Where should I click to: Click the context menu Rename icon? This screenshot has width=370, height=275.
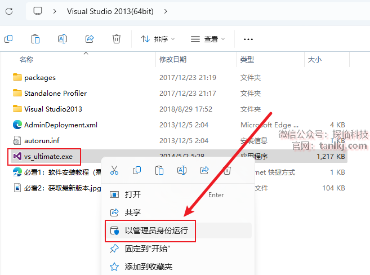pyautogui.click(x=182, y=170)
